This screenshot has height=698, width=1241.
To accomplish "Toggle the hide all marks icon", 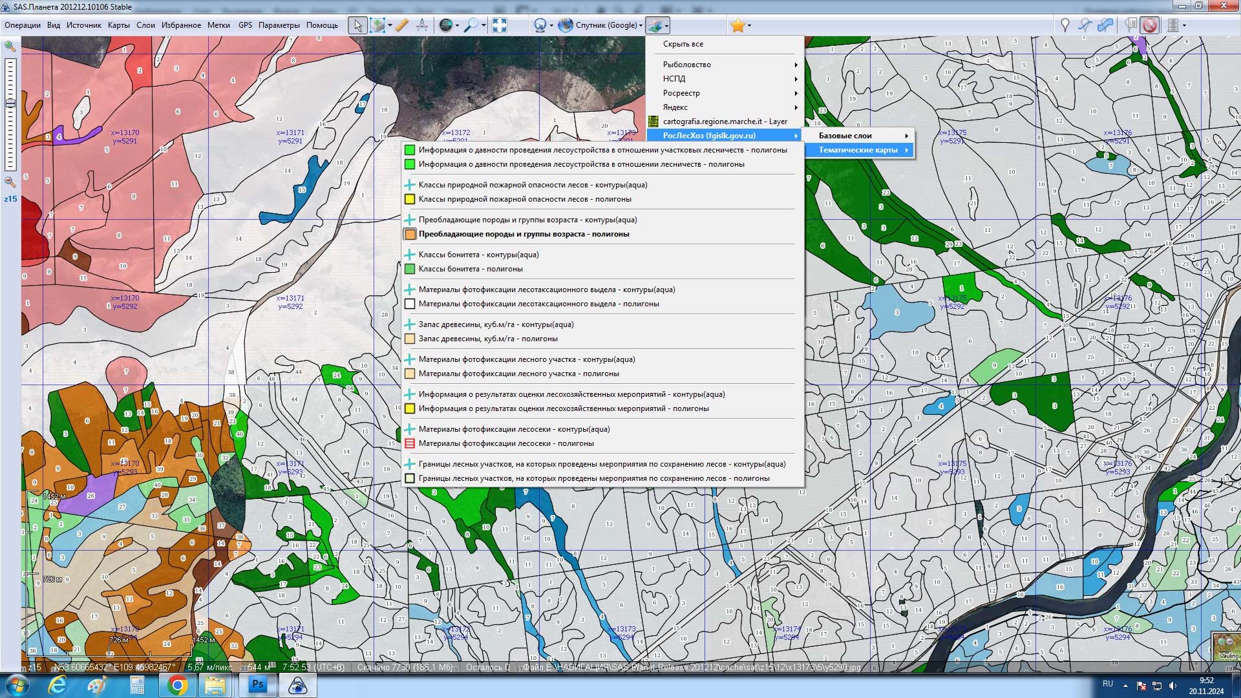I will click(1149, 25).
